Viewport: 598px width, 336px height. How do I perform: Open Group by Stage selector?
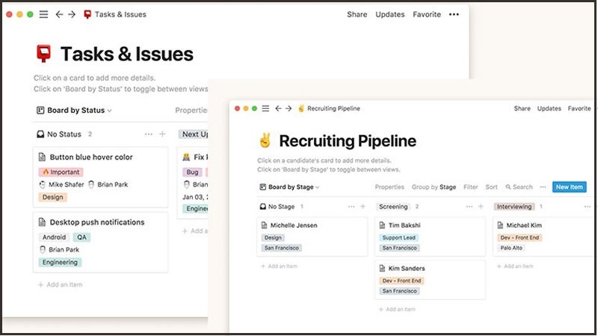[x=434, y=187]
